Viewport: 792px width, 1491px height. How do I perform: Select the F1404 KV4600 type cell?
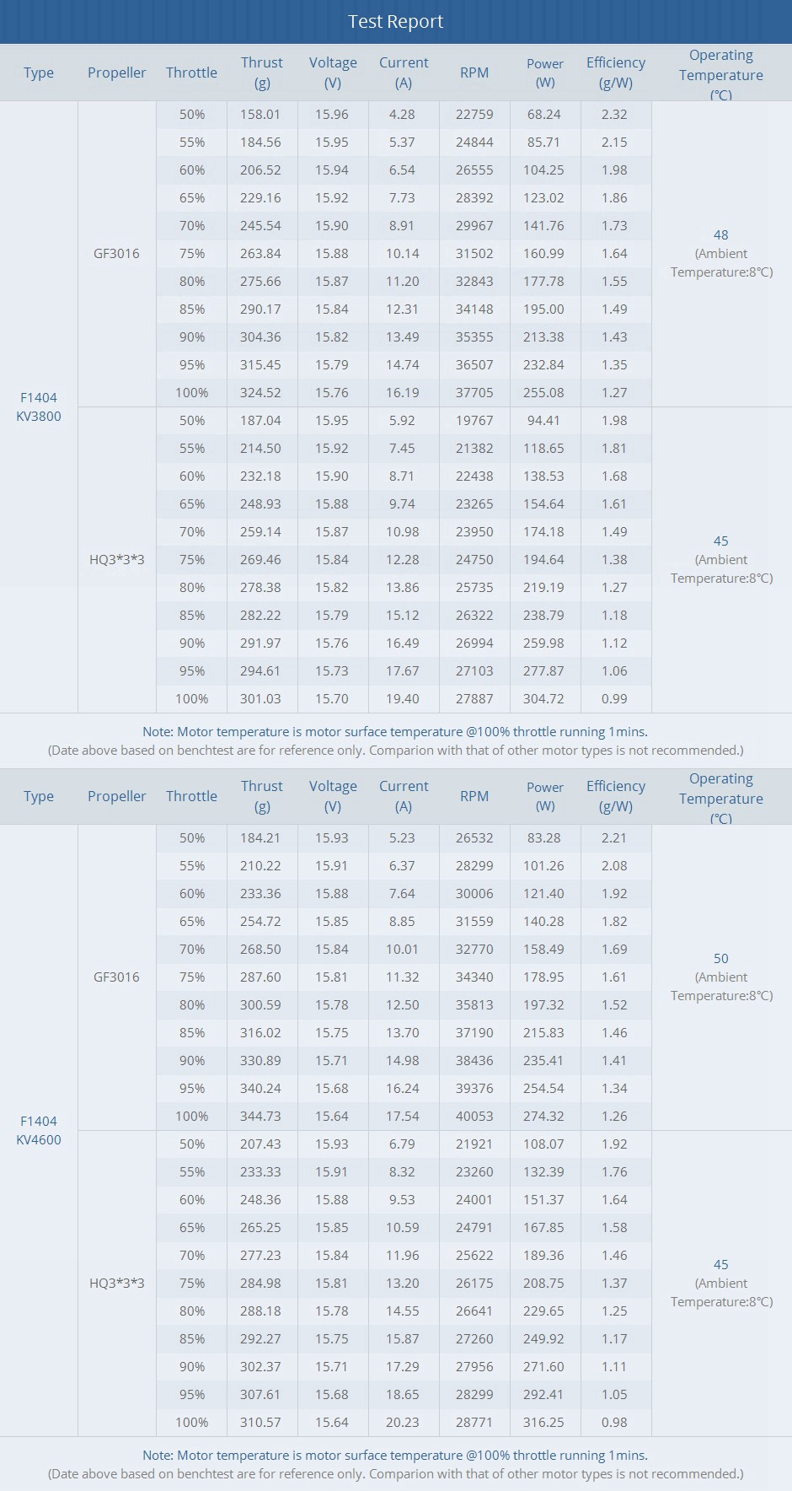39,1130
